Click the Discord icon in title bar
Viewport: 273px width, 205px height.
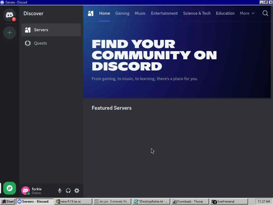[2, 2]
